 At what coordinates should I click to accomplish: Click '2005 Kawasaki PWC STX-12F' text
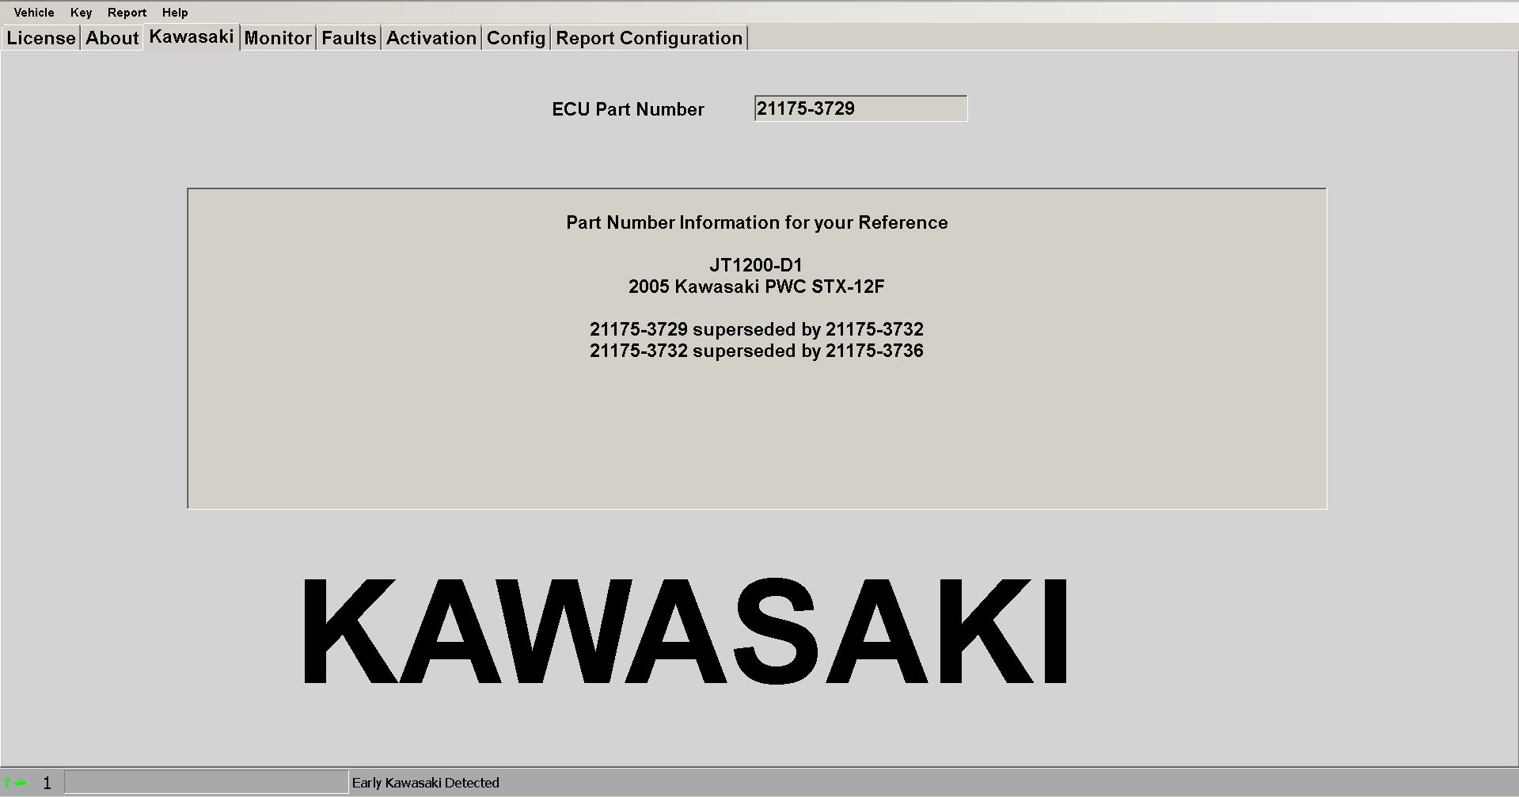[x=756, y=287]
